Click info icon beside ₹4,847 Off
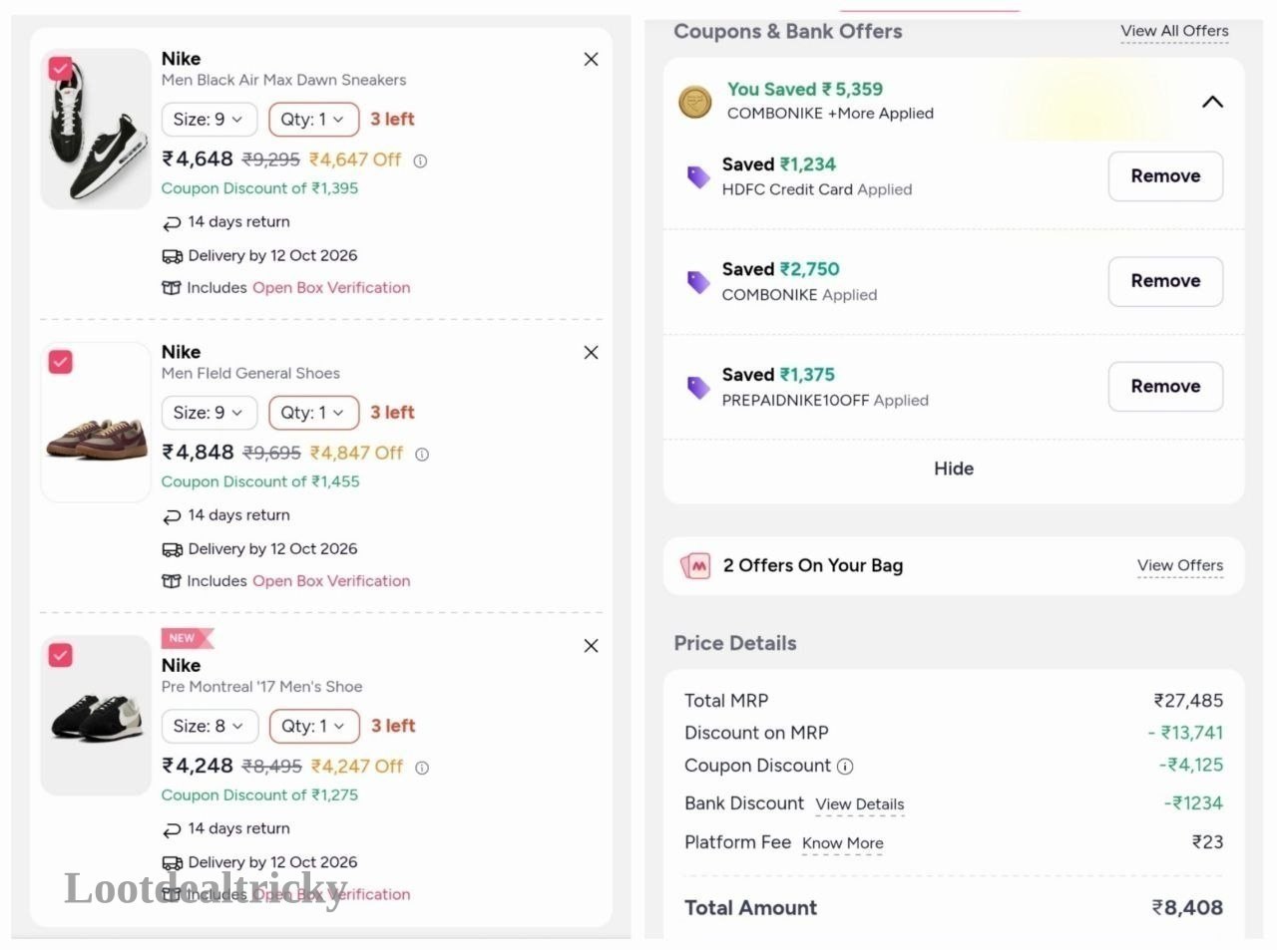 click(422, 455)
